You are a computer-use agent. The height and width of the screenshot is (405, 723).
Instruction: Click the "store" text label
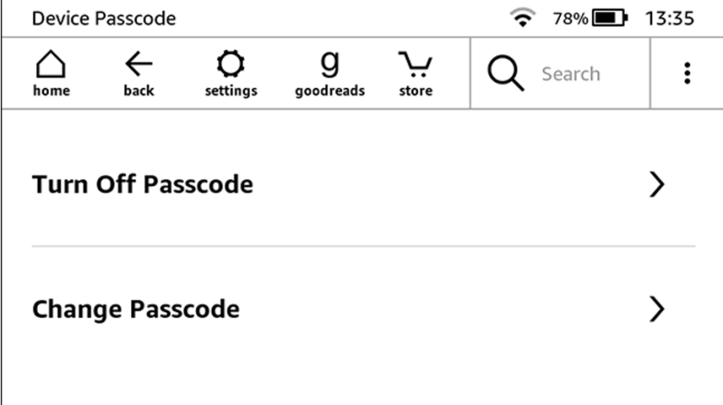415,91
